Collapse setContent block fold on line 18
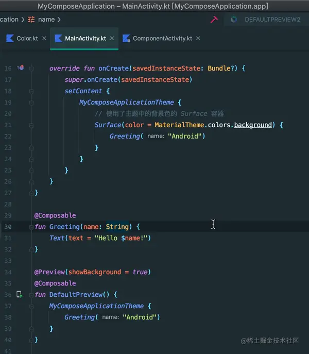This screenshot has height=354, width=309. point(31,91)
